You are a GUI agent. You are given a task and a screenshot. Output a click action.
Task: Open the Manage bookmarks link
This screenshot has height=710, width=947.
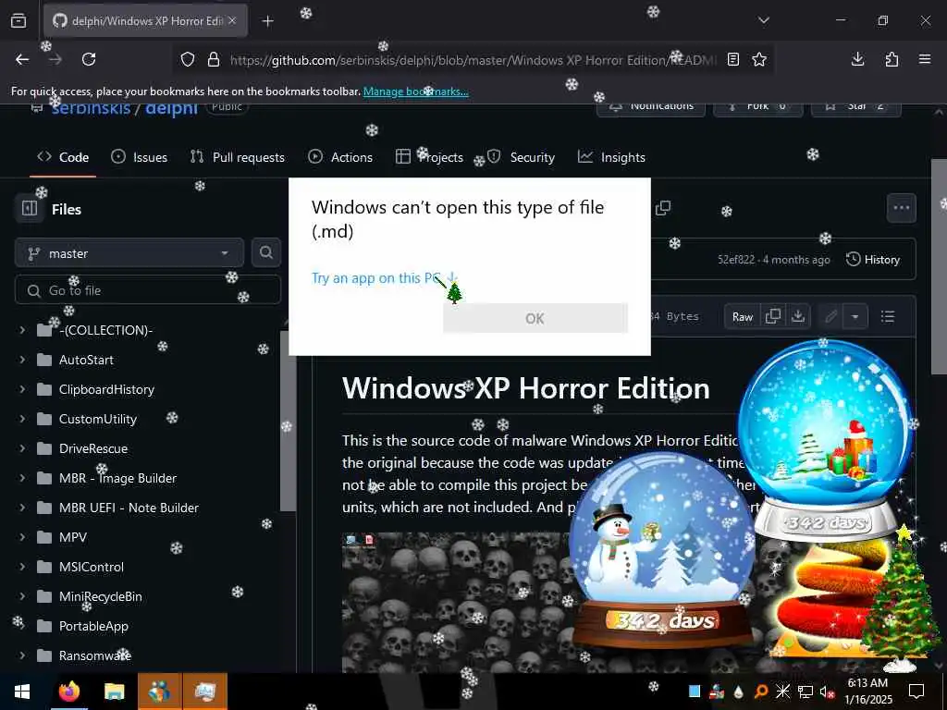(415, 92)
